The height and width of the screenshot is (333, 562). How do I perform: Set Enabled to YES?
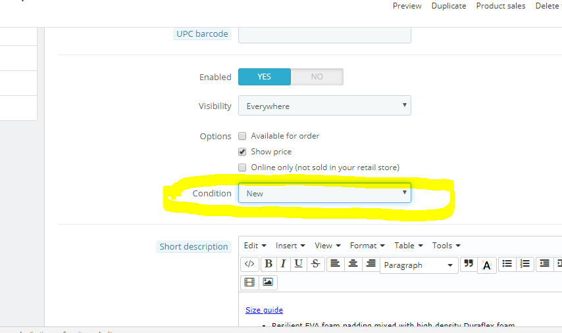265,77
